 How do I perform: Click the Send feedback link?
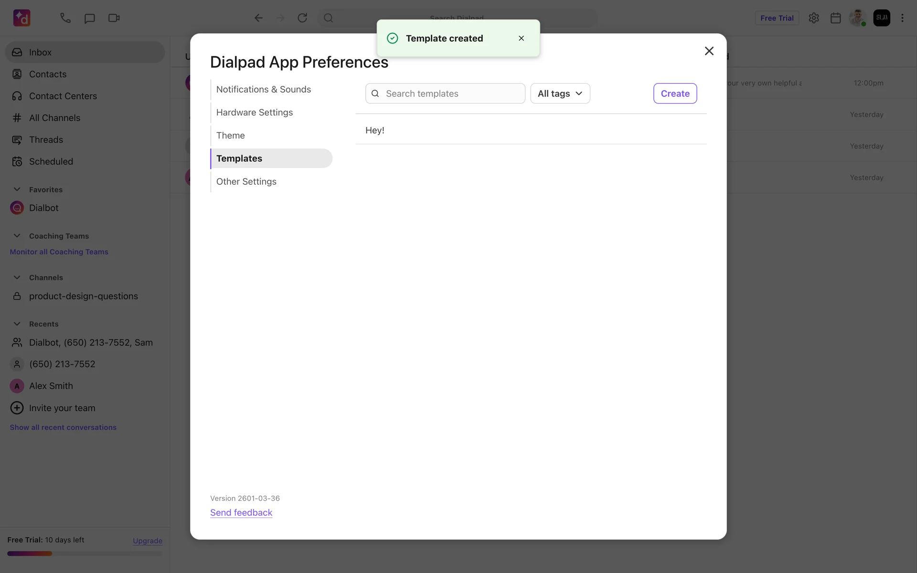point(241,512)
